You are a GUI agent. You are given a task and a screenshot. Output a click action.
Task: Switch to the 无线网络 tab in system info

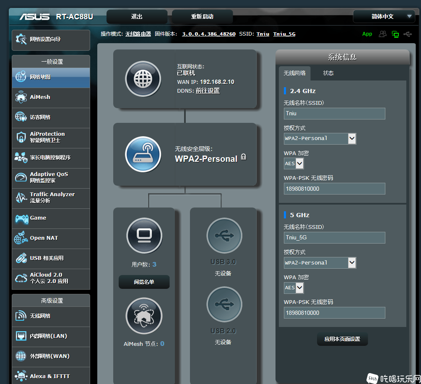(294, 73)
